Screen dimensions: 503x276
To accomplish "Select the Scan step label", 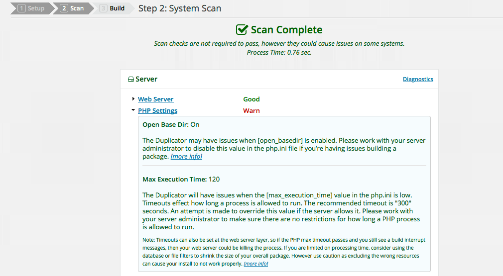I will click(x=77, y=8).
